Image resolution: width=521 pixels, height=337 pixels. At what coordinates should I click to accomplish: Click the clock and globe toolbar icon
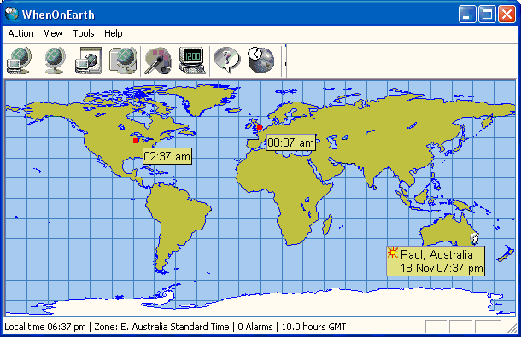pos(261,61)
